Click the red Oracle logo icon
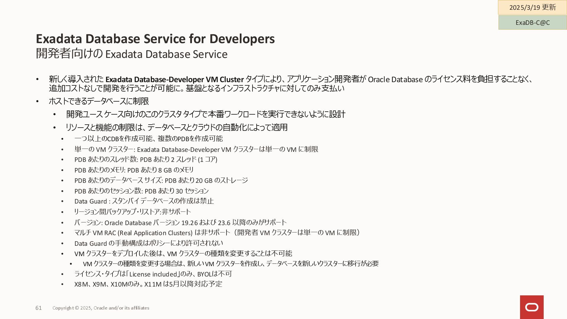This screenshot has width=567, height=319. (532, 307)
